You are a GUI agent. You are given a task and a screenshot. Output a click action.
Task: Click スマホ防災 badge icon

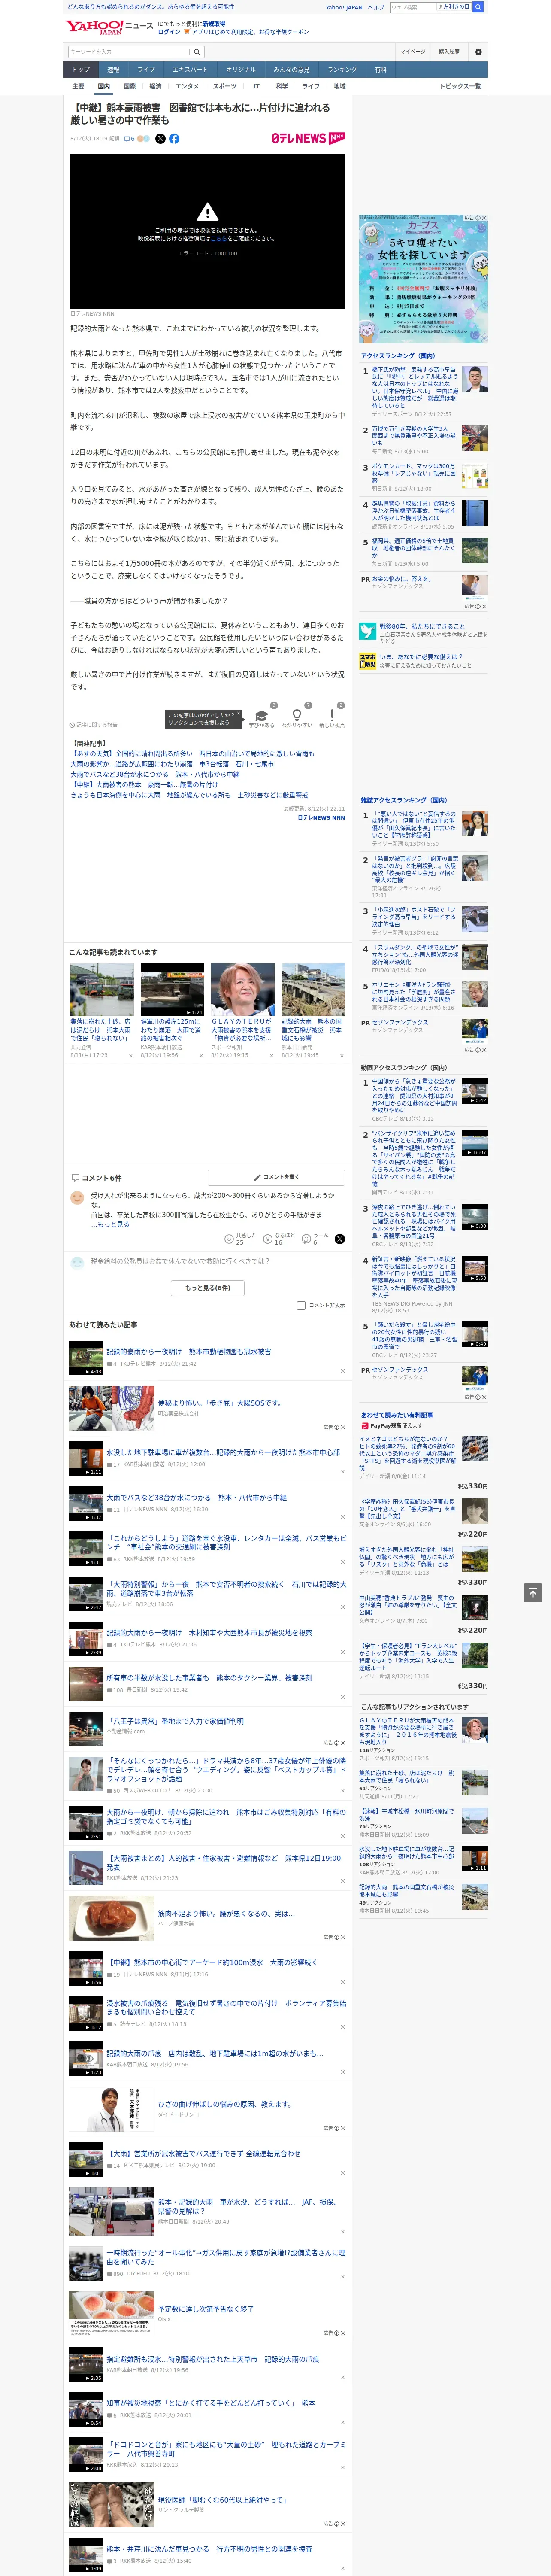coord(368,661)
